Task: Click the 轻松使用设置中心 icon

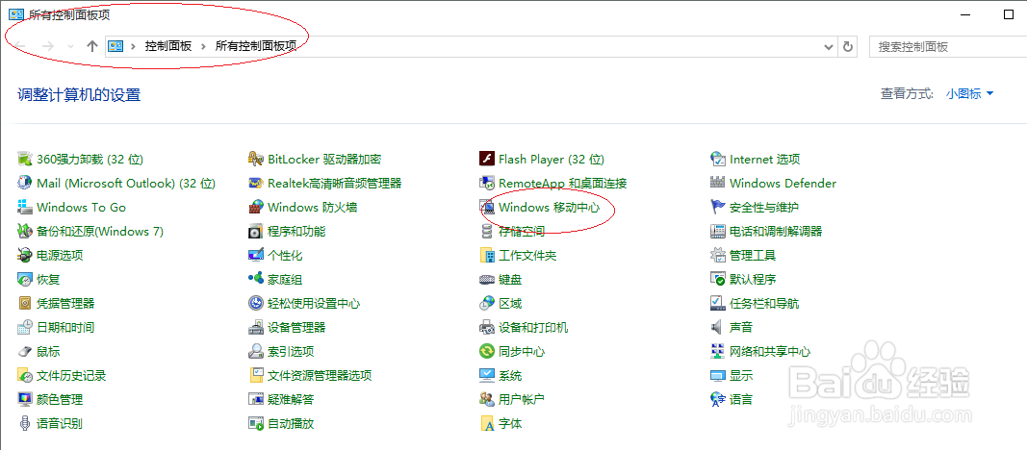Action: [x=256, y=304]
